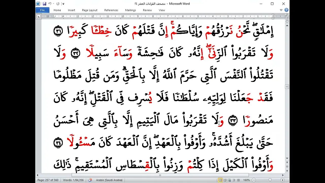The image size is (325, 183).
Task: Click the zoom slider handle
Action: coord(270,180)
